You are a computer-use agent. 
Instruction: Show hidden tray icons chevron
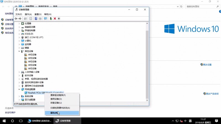(x=173, y=121)
